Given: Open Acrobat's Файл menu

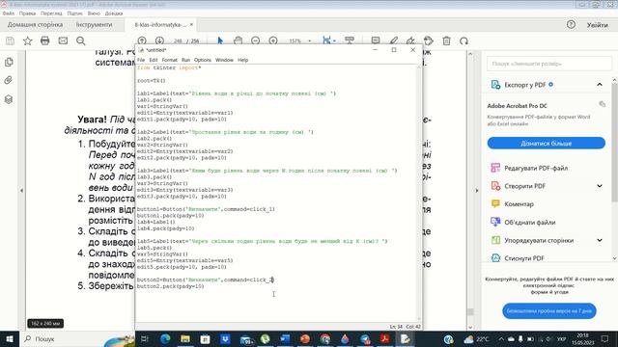Looking at the screenshot, I should click(9, 13).
